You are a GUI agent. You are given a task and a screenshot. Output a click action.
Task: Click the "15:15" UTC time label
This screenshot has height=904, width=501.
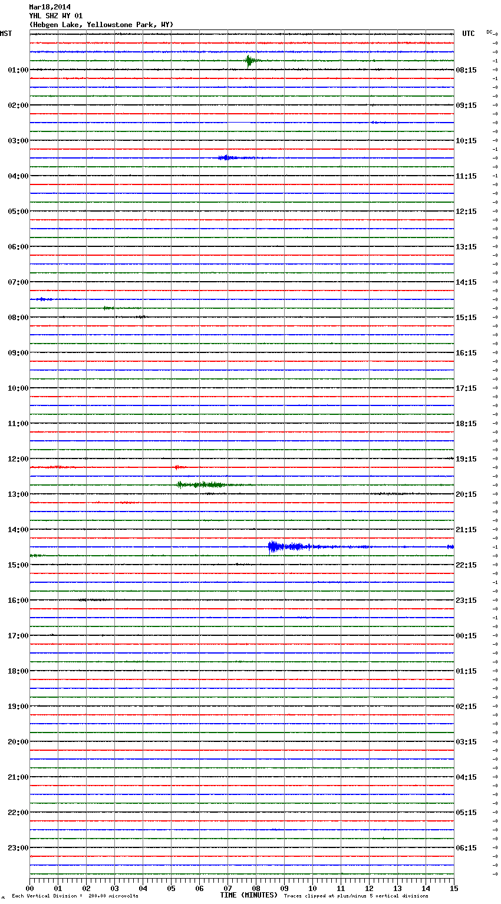466,318
